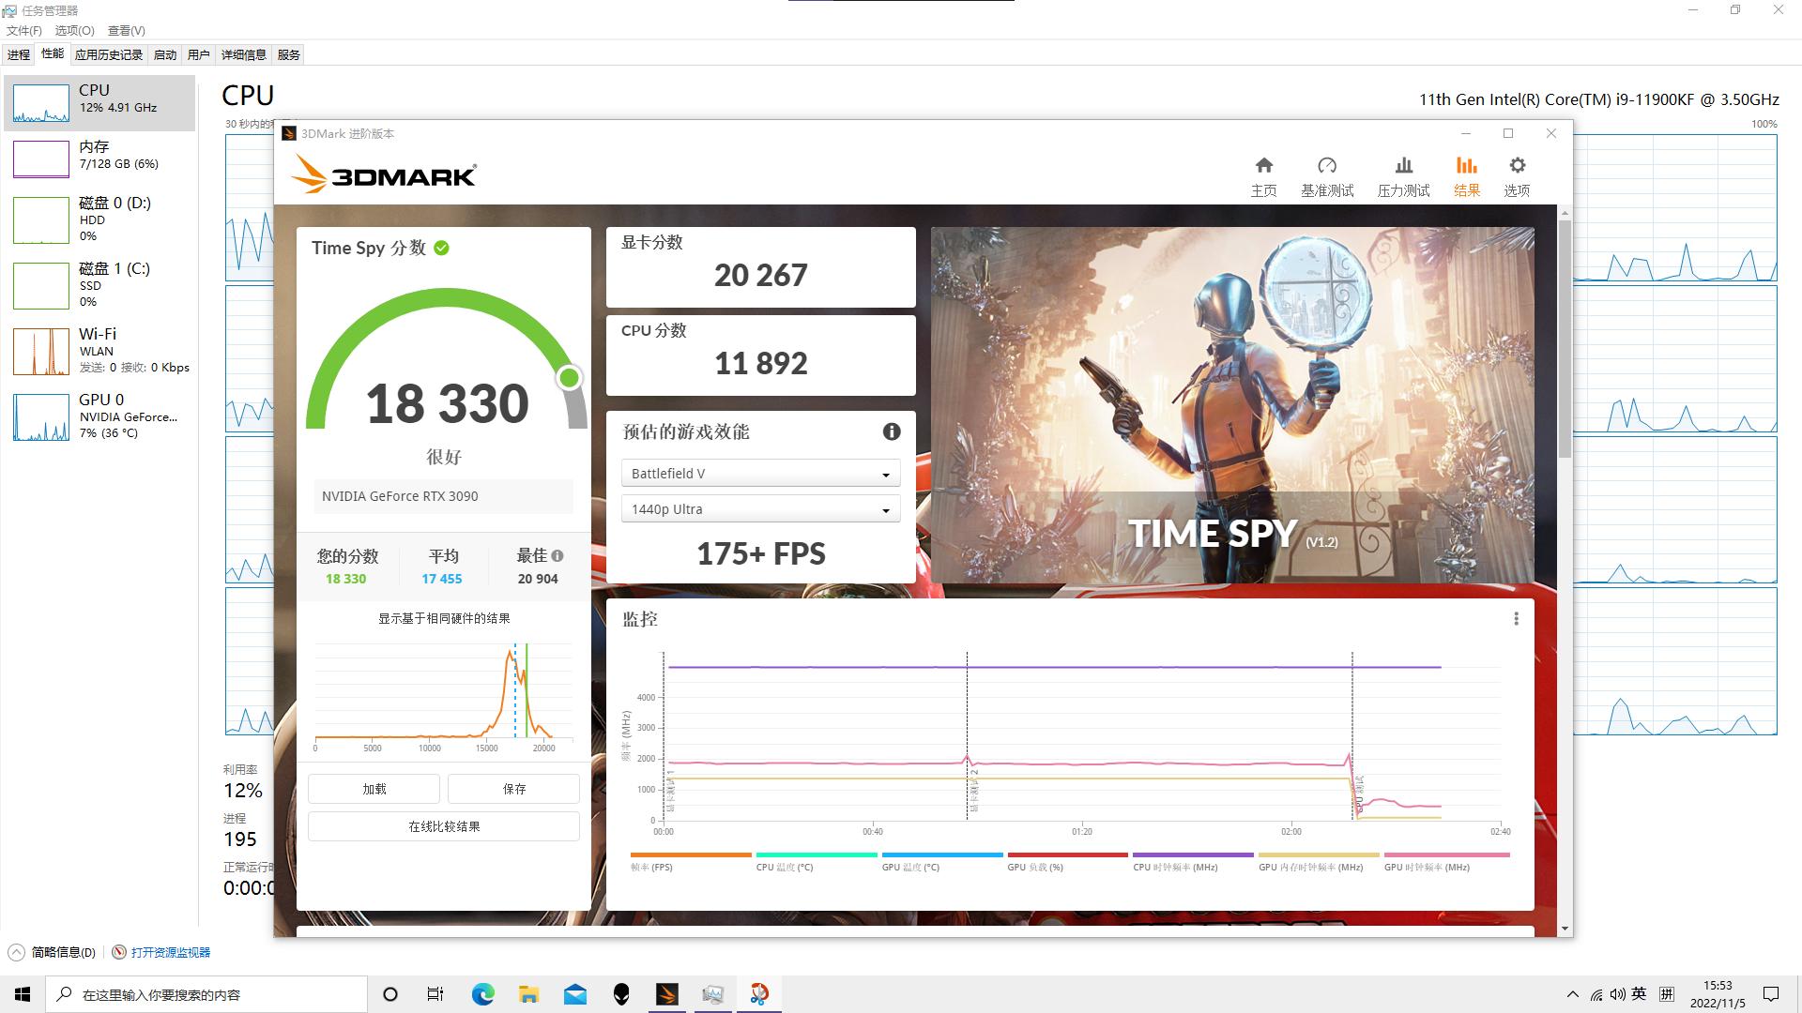Switch to Processes (进程) tab in Task Manager
This screenshot has height=1013, width=1802.
(19, 54)
